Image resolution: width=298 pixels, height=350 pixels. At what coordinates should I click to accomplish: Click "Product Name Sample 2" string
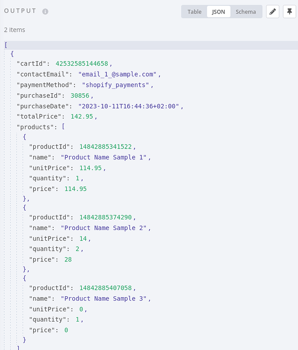tap(104, 228)
